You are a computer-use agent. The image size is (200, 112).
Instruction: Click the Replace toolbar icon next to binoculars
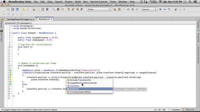[62, 9]
